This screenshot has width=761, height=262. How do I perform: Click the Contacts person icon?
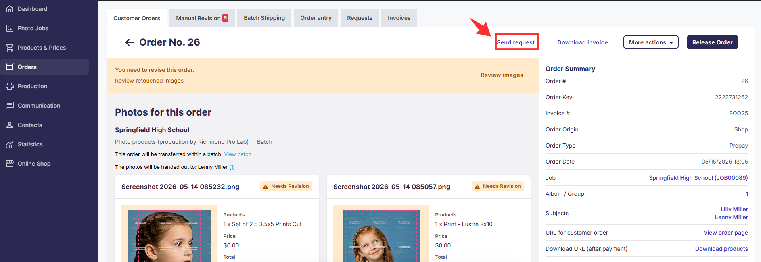coord(10,125)
